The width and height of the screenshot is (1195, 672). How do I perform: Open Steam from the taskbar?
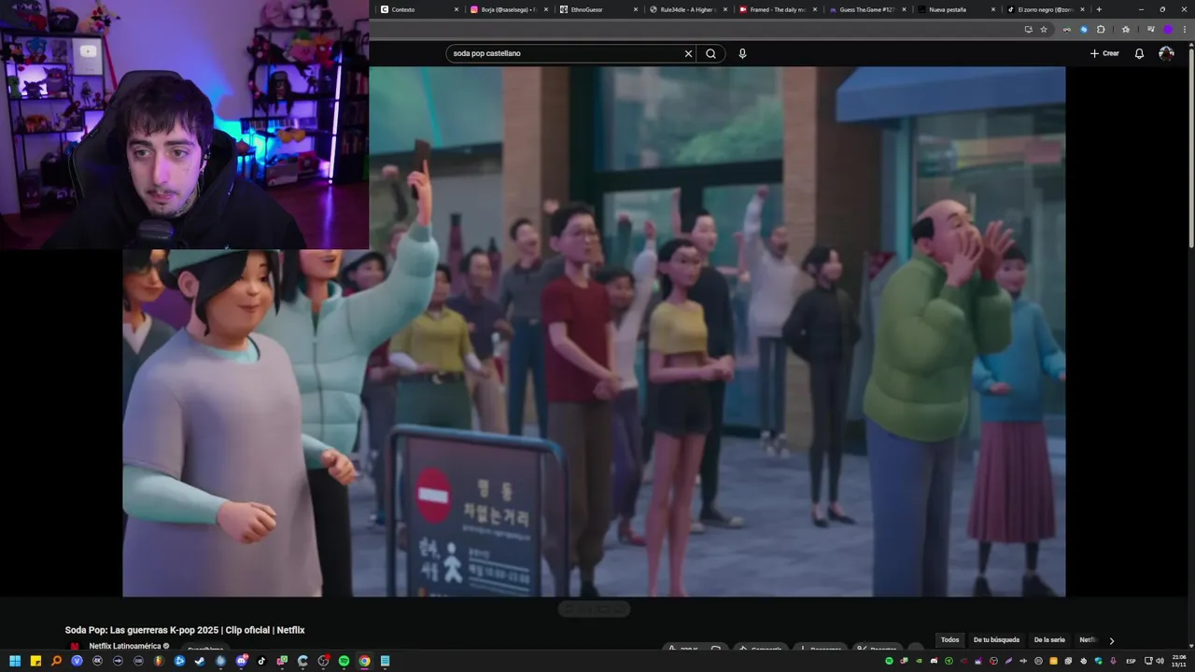(200, 661)
